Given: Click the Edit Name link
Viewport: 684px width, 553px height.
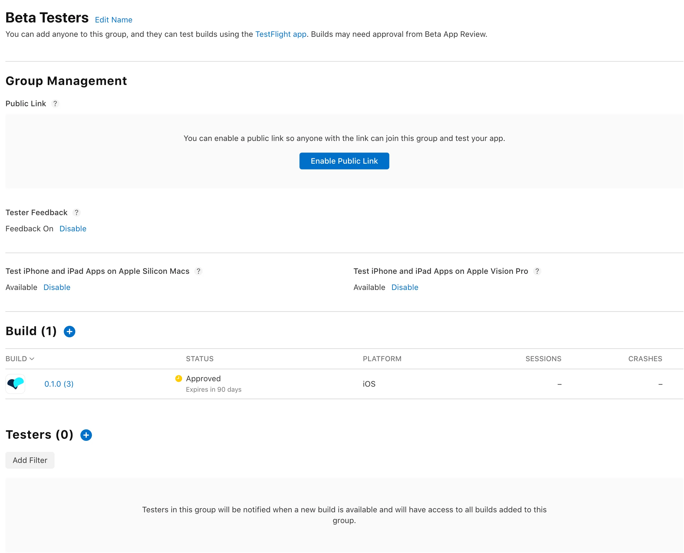Looking at the screenshot, I should [x=114, y=20].
